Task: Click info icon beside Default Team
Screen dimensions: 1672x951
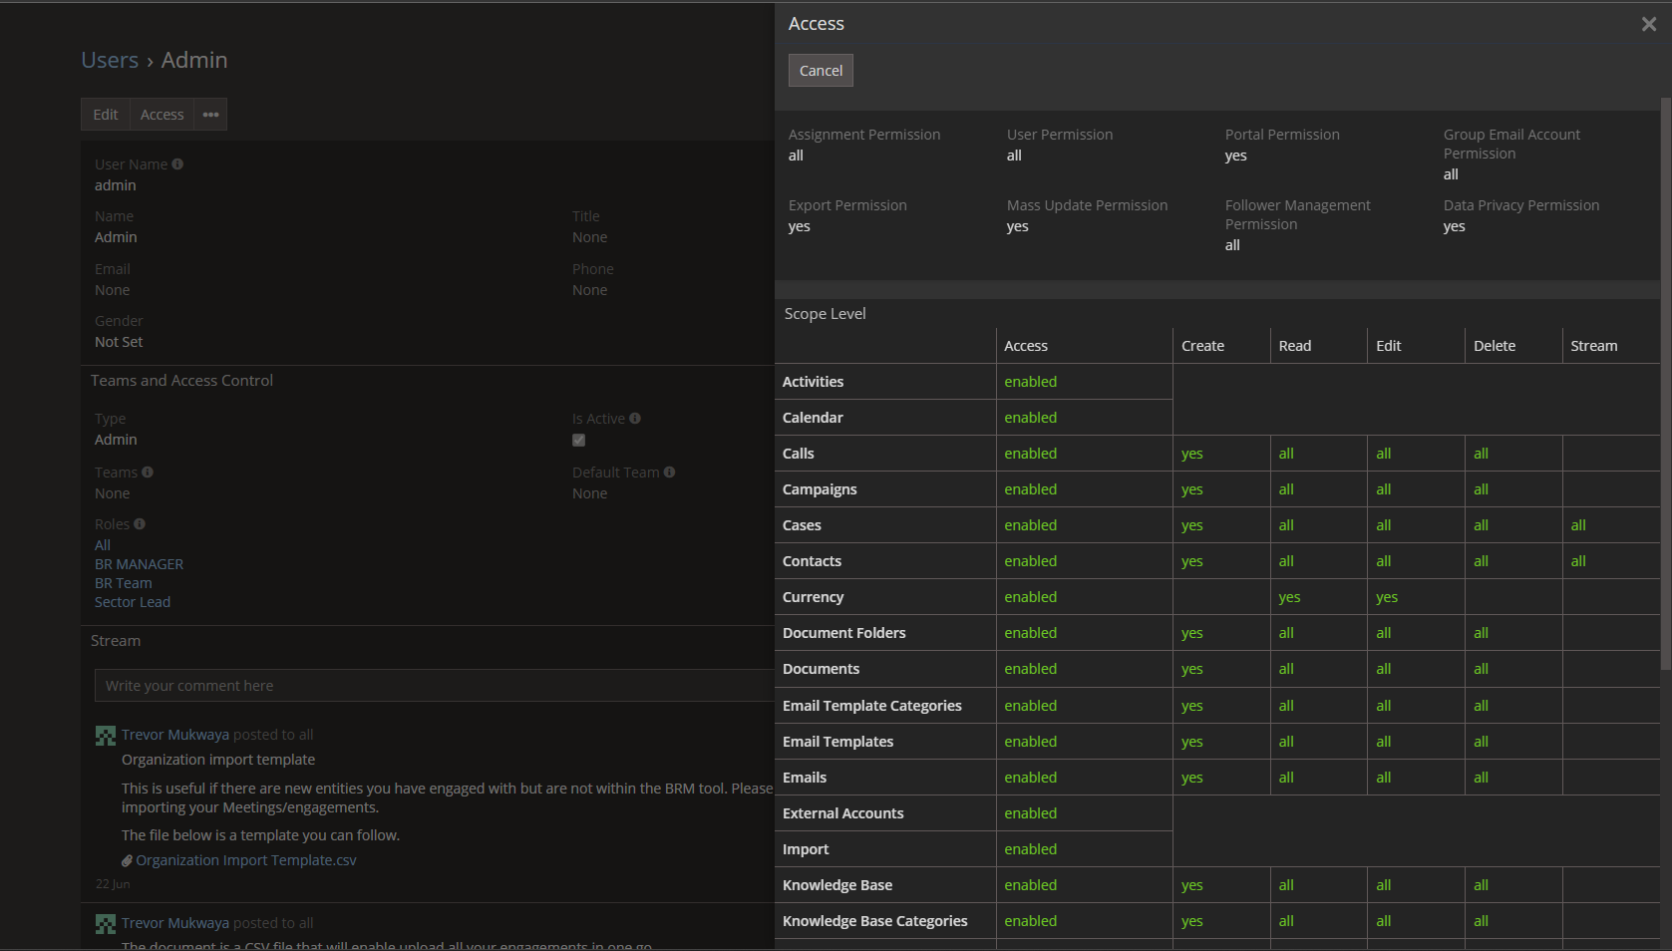Action: point(669,473)
